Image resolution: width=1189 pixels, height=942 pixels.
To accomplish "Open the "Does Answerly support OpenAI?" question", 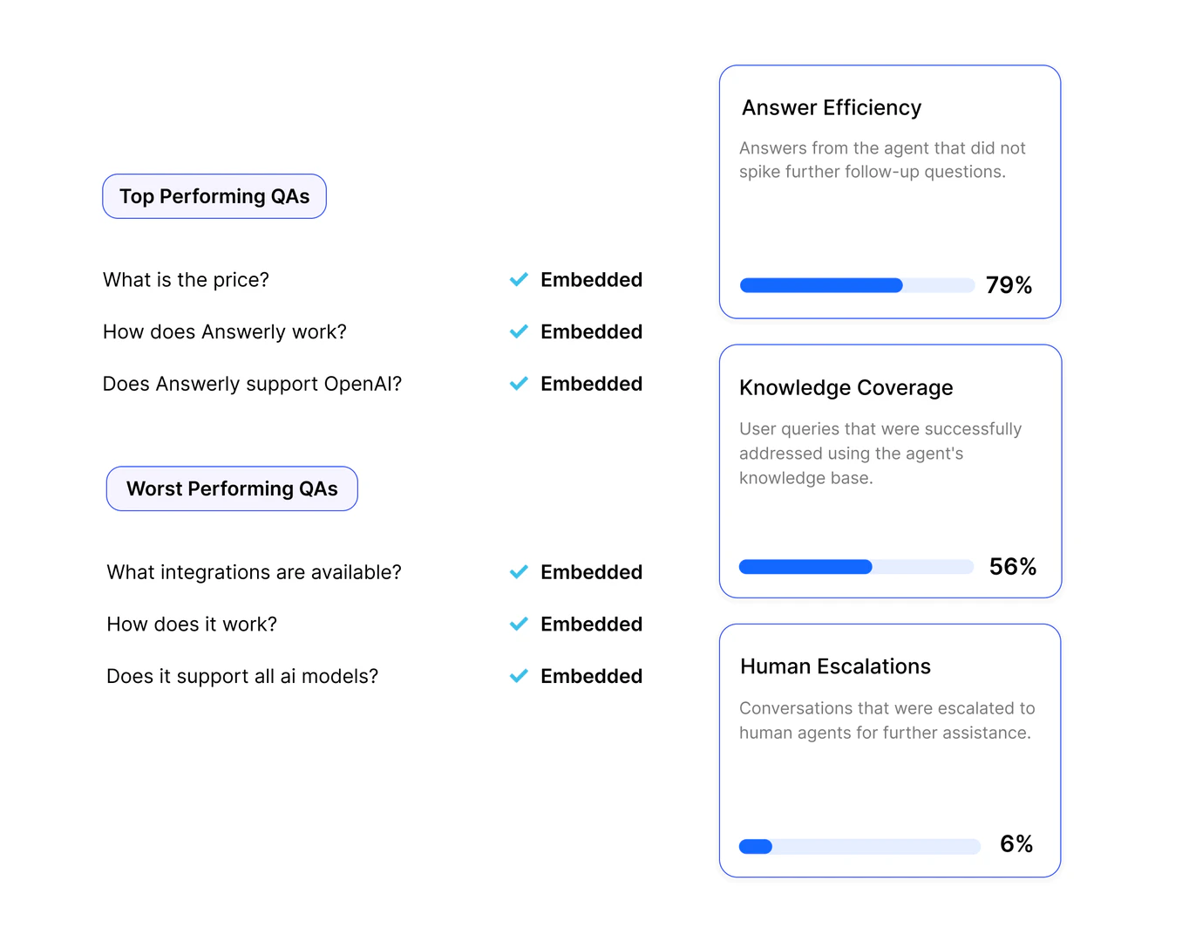I will pyautogui.click(x=252, y=384).
